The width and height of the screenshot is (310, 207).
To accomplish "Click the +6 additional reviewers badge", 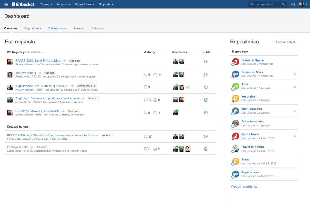I will [x=188, y=87].
